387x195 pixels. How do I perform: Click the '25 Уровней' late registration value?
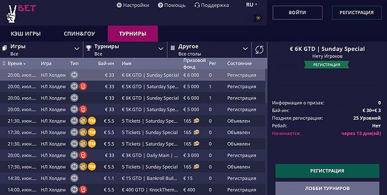click(367, 118)
